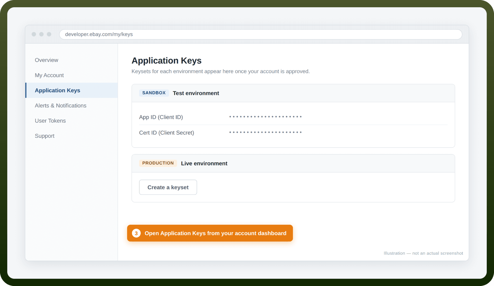
Task: Click the Application Keys page heading
Action: pyautogui.click(x=166, y=61)
